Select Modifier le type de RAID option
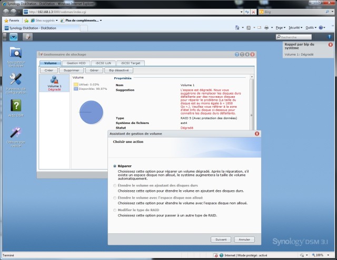Screen dimensions: 337x260 (115, 210)
